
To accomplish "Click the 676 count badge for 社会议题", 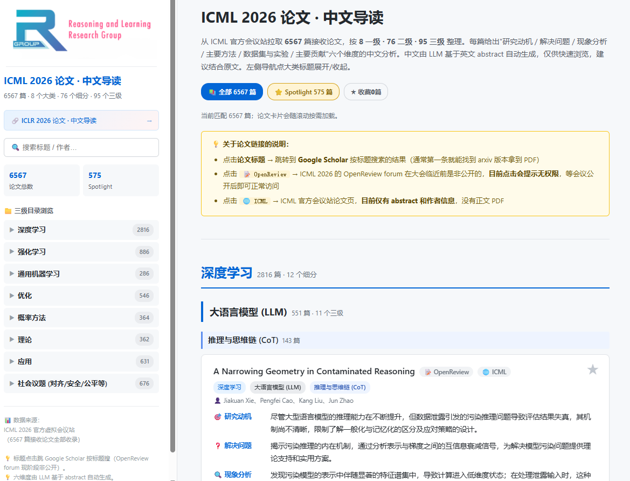I will point(144,384).
